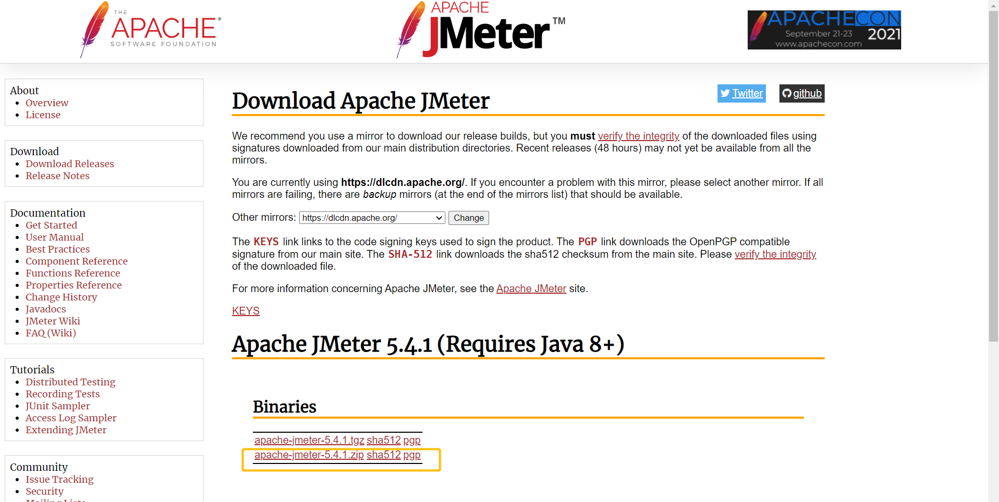This screenshot has height=502, width=999.
Task: Open the KEYS link
Action: point(246,311)
